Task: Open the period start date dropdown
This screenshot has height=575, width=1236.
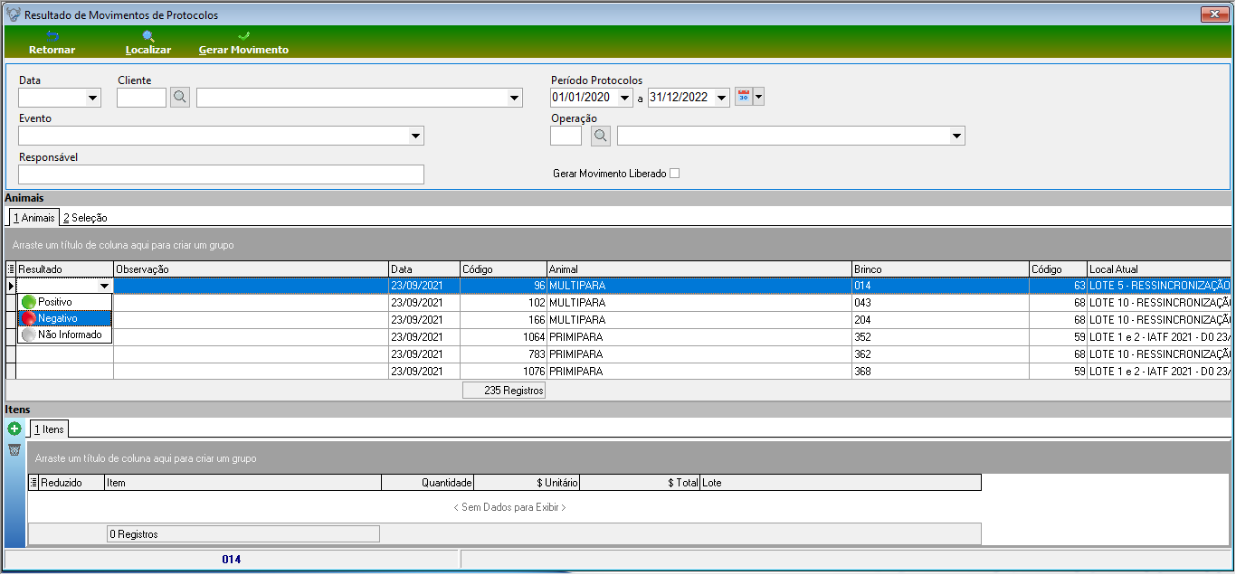Action: pos(624,98)
